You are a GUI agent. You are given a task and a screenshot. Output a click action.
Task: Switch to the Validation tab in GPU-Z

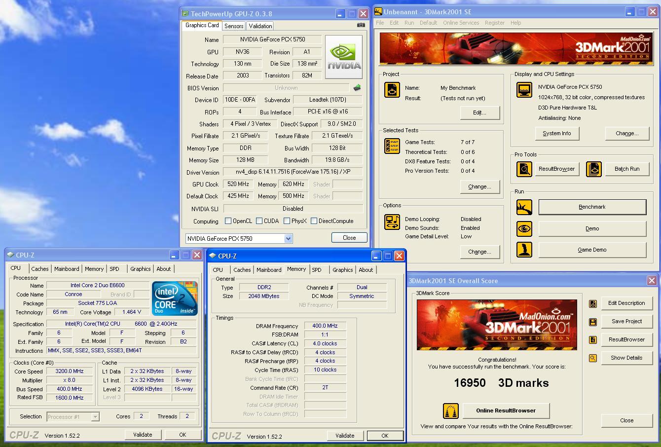[260, 26]
